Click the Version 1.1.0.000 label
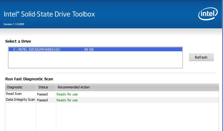The height and width of the screenshot is (131, 223). pos(14,24)
